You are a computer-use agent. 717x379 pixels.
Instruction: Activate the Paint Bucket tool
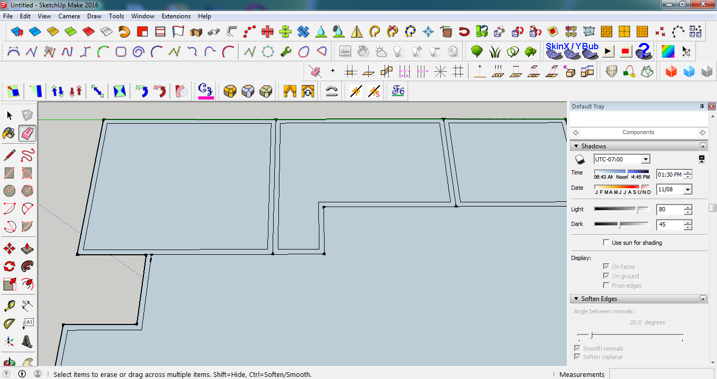click(8, 133)
